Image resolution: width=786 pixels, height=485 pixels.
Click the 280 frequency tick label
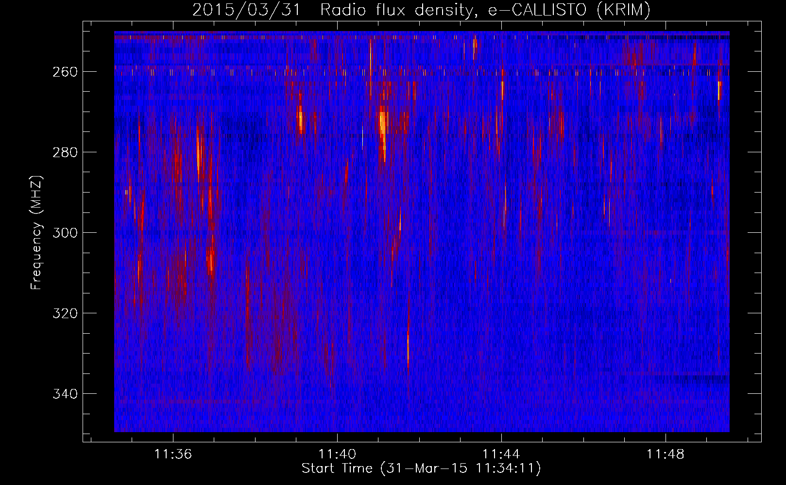coord(65,152)
